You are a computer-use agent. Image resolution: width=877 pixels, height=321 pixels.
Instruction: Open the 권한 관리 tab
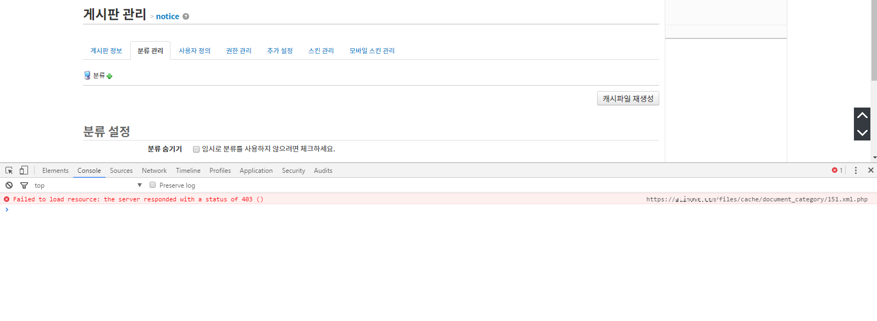pyautogui.click(x=239, y=50)
